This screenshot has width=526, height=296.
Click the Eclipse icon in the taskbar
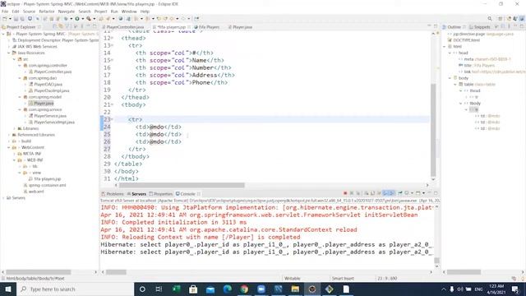pos(312,289)
